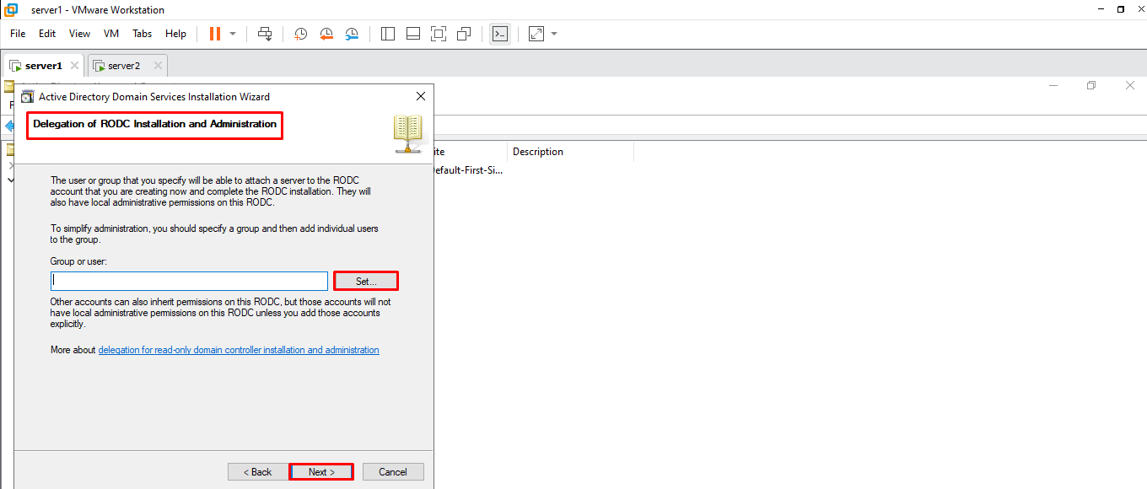
Task: Click the open book directory icon
Action: pos(408,134)
